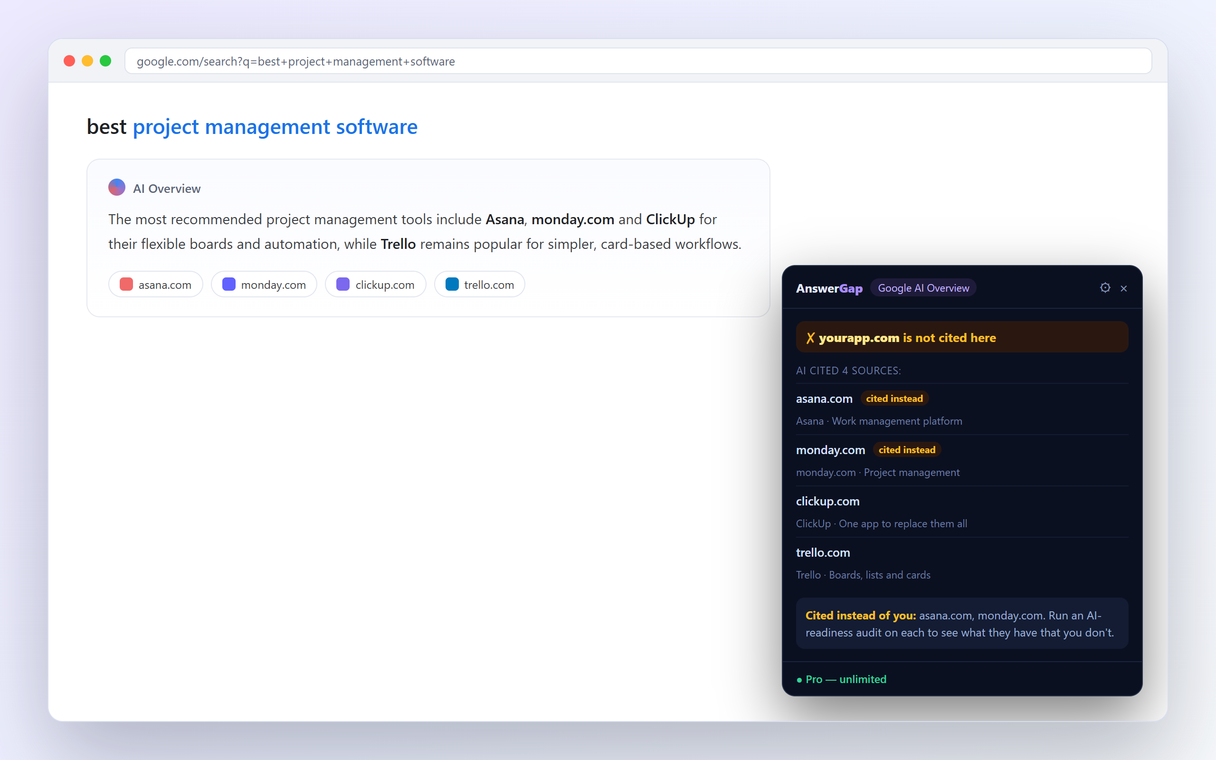Click the red window close dot
This screenshot has width=1216, height=760.
69,61
